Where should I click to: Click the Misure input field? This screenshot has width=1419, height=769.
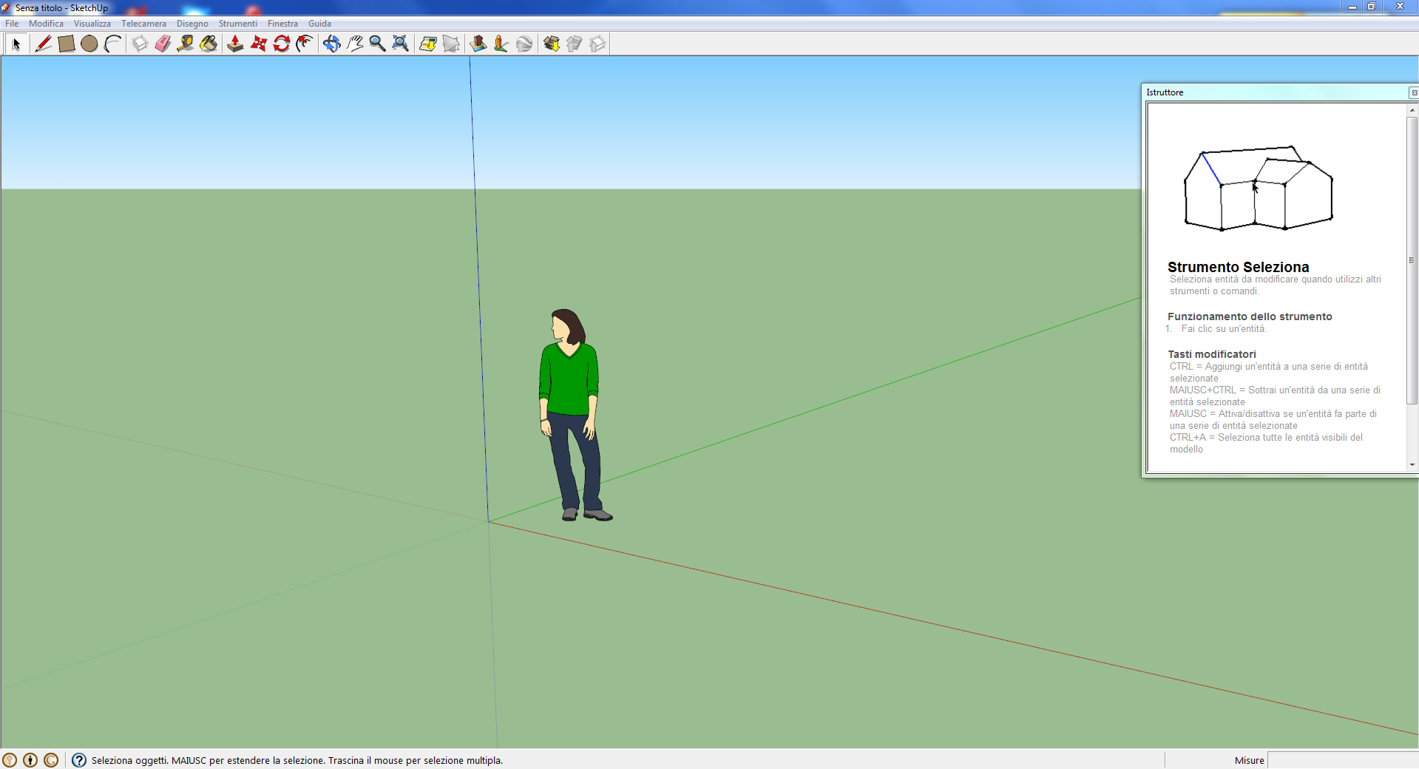click(x=1342, y=760)
